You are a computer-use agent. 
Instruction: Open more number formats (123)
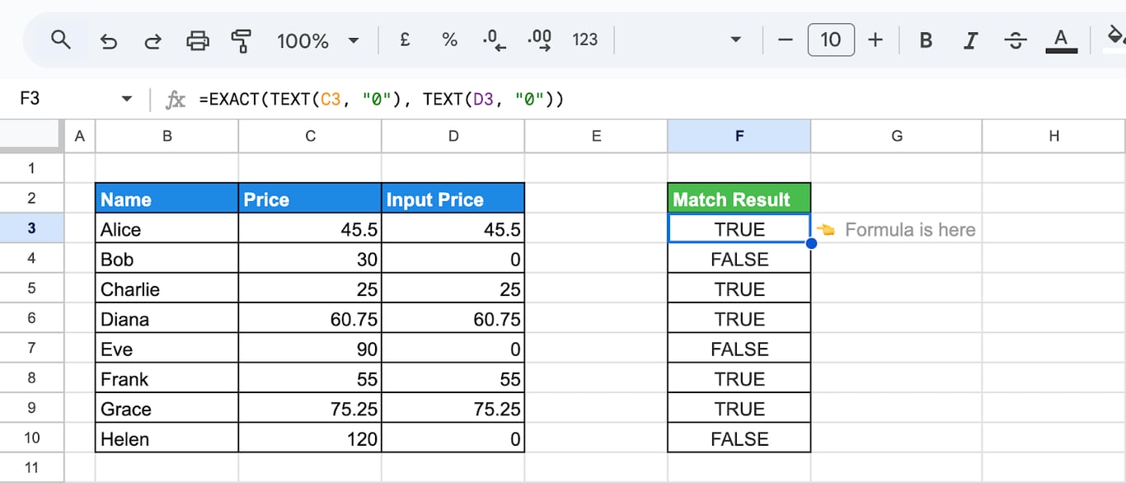584,40
